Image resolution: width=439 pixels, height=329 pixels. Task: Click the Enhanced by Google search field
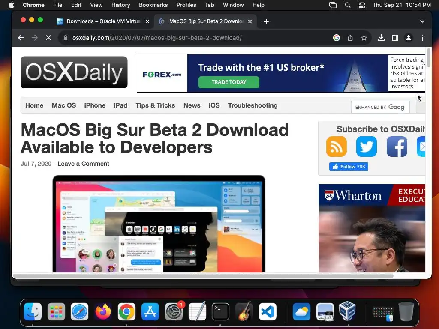tap(381, 107)
